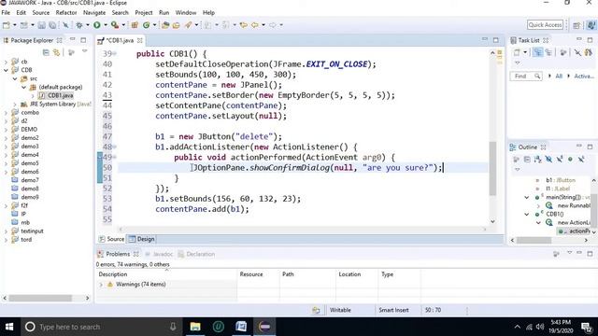598x336 pixels.
Task: Select the demo5 project
Action: (30, 163)
